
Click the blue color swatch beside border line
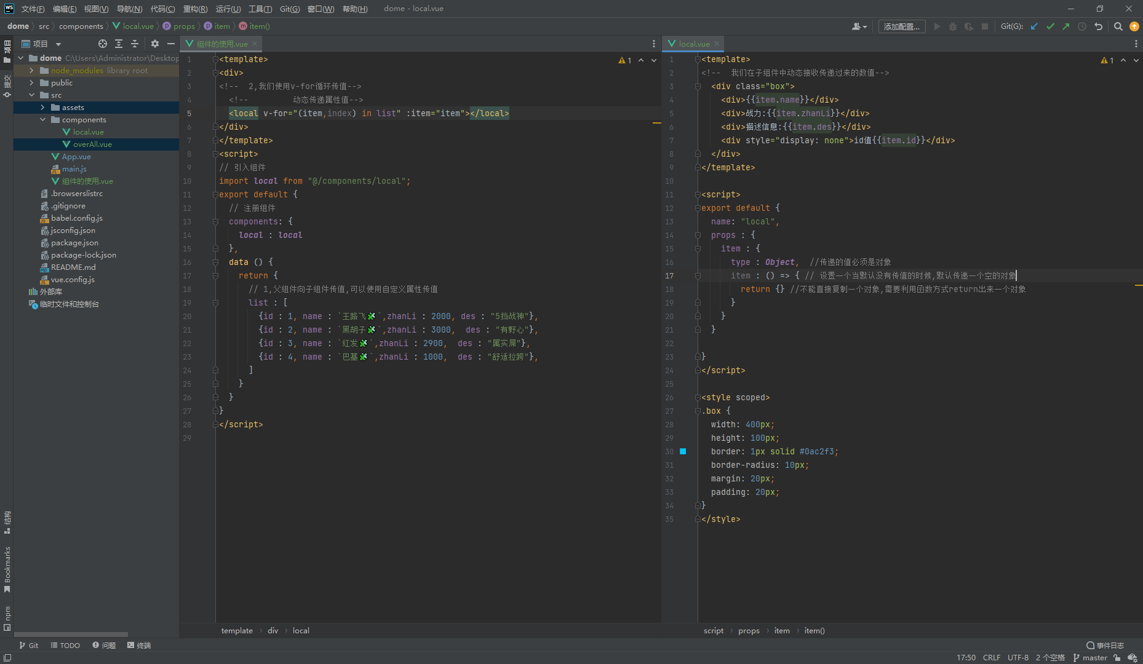683,451
